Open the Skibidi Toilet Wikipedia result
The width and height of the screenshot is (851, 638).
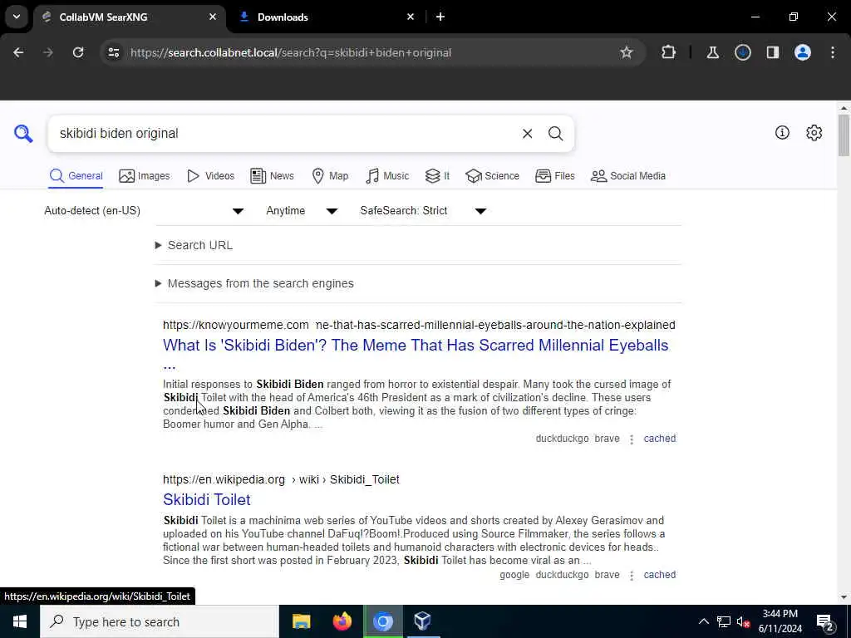[207, 499]
